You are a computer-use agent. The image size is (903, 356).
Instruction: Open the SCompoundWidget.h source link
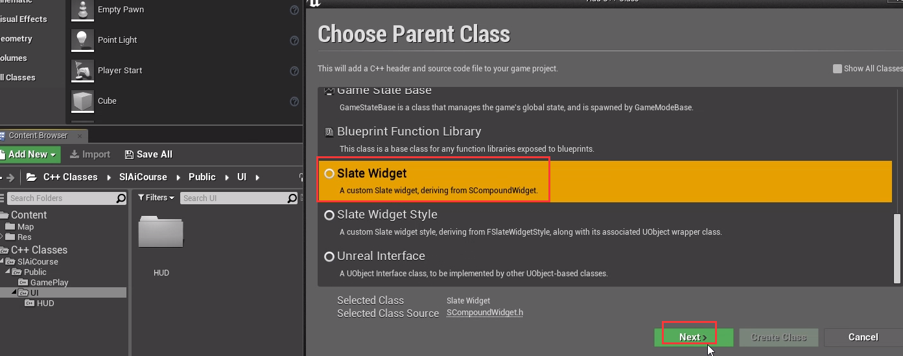click(485, 313)
